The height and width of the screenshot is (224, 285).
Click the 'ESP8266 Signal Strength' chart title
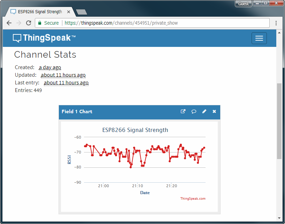pyautogui.click(x=135, y=130)
